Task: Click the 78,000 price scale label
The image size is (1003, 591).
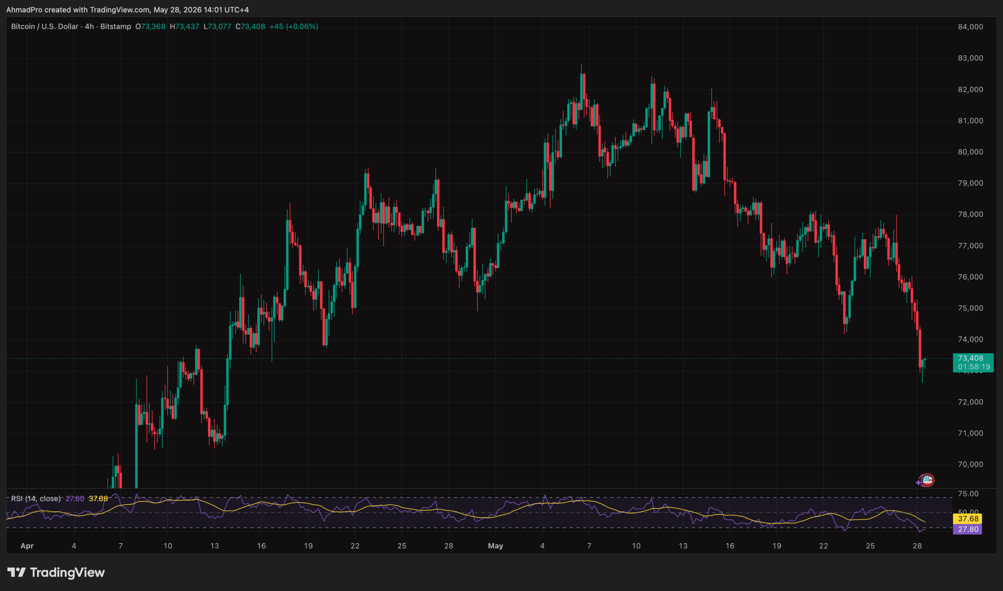Action: pos(970,214)
